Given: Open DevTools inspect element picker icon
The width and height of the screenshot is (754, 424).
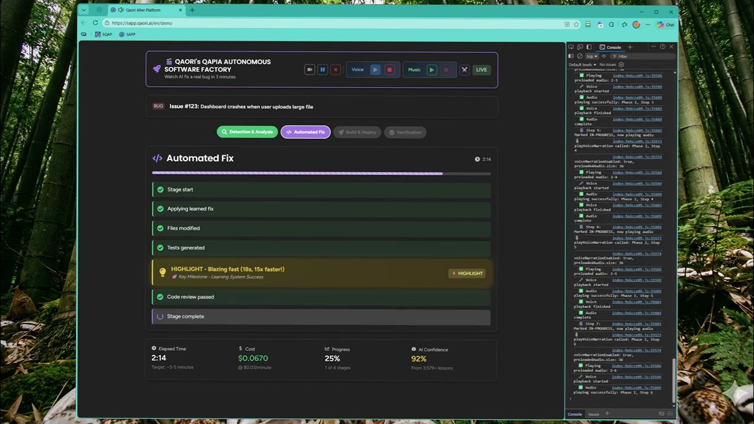Looking at the screenshot, I should pos(571,47).
